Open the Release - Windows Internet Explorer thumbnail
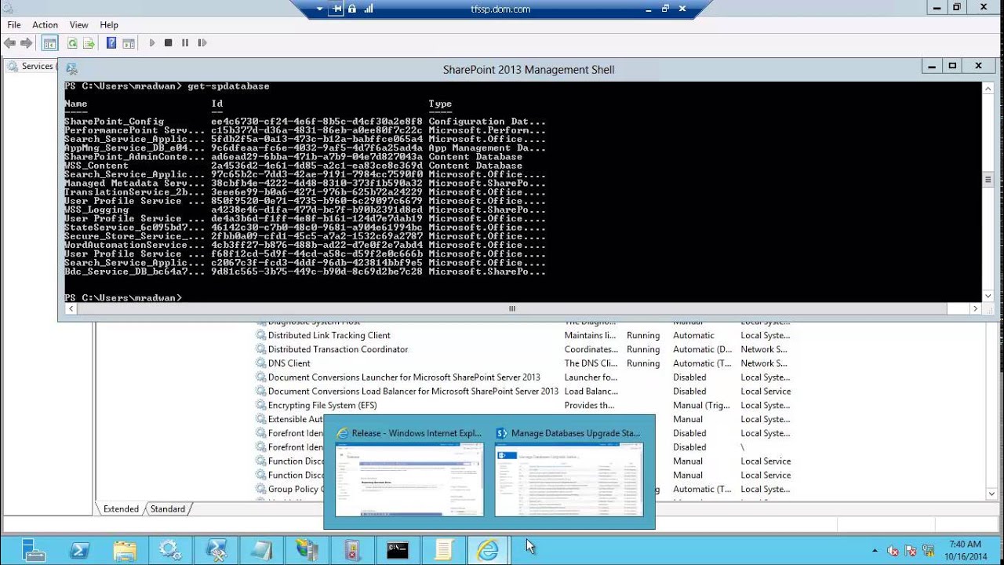1004x565 pixels. pyautogui.click(x=409, y=471)
